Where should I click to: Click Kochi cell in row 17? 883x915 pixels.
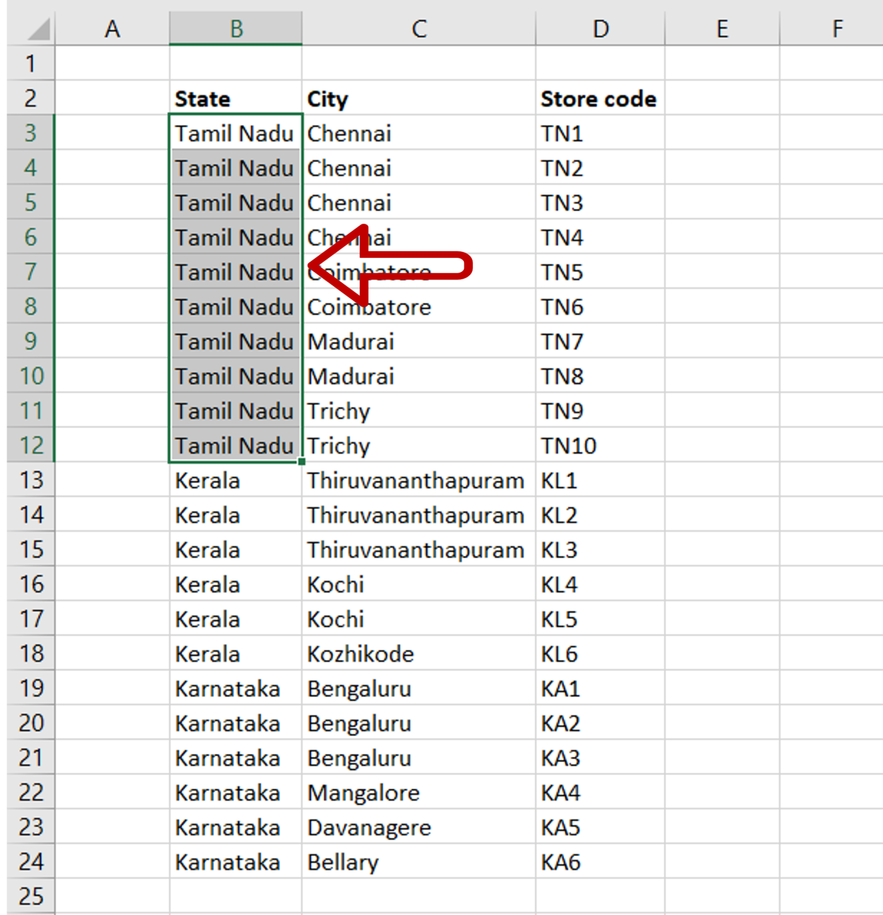419,618
